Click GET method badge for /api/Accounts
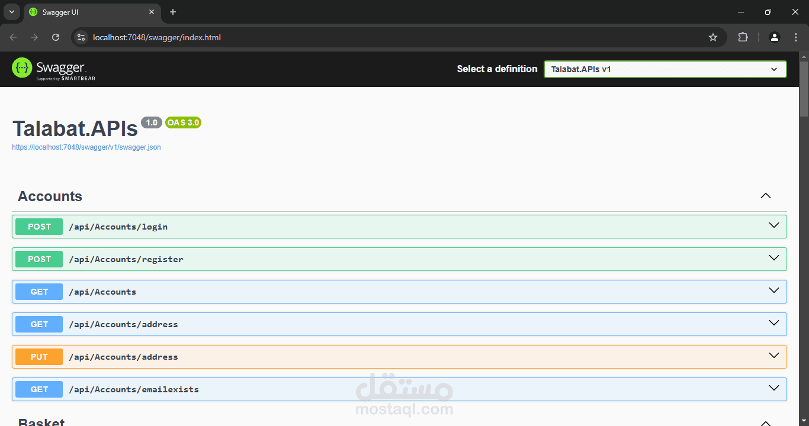Image resolution: width=809 pixels, height=426 pixels. tap(39, 292)
